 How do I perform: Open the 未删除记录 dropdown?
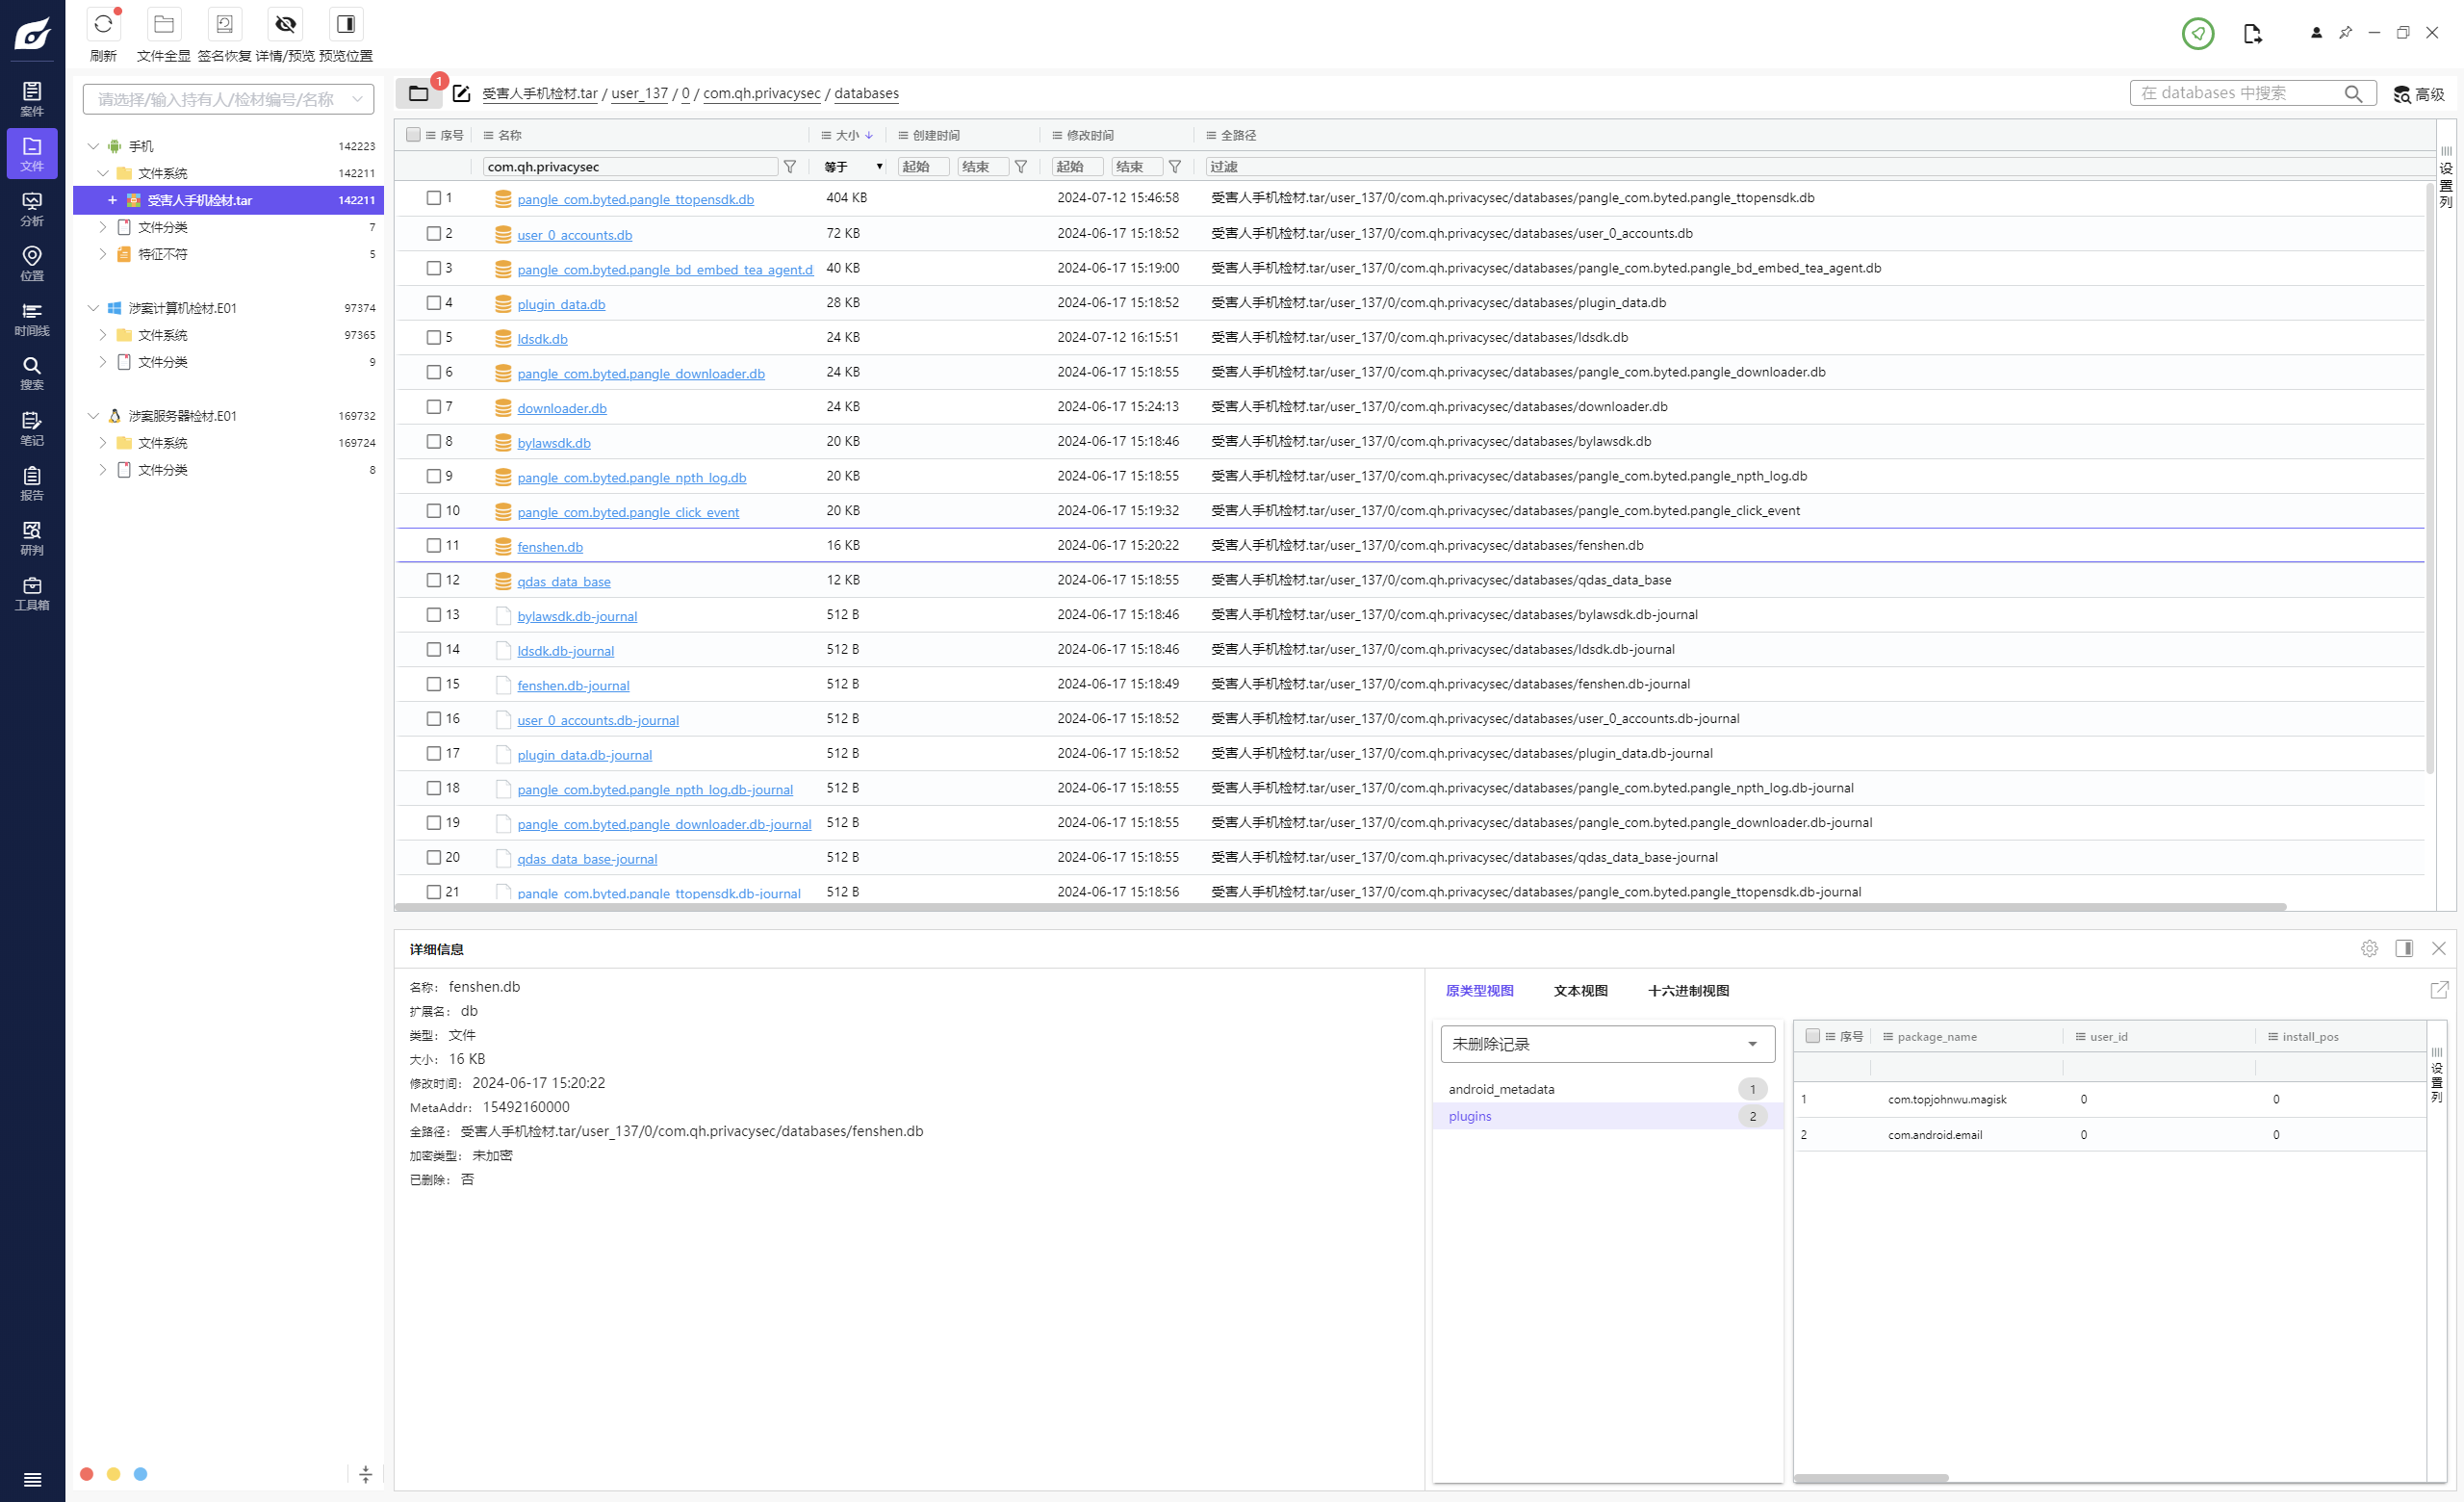pos(1607,1044)
